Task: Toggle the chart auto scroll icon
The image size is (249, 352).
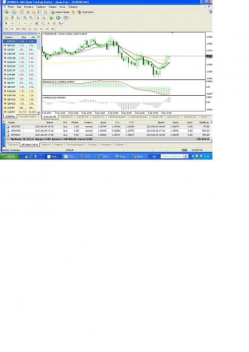Action: [38, 17]
